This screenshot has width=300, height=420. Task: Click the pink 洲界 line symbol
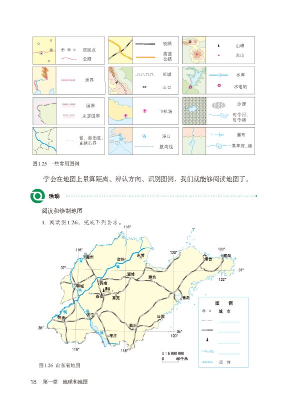(68, 80)
